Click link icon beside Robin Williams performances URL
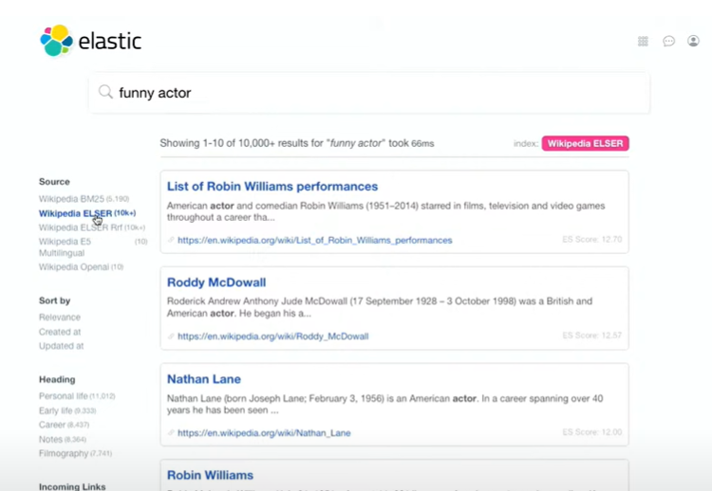Viewport: 712px width, 491px height. [171, 240]
